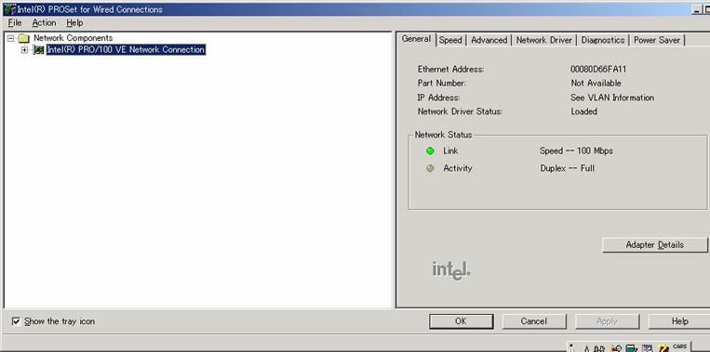710x352 pixels.
Task: Click the Part Number label
Action: (x=441, y=84)
